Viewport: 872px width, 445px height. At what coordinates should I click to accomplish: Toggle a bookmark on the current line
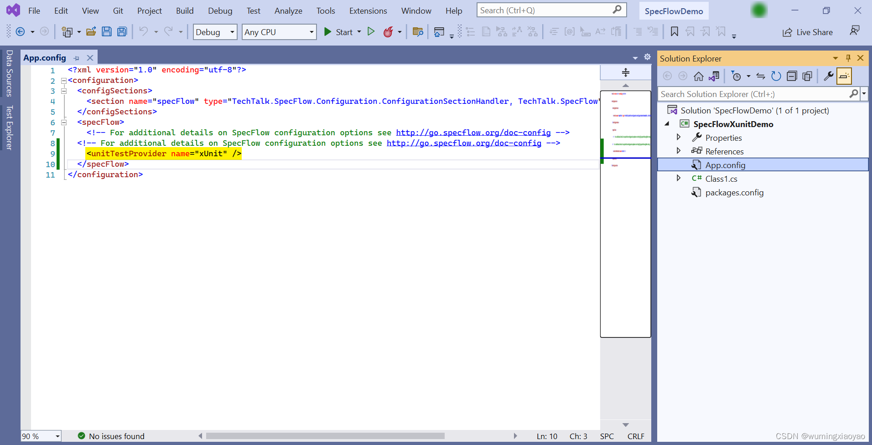pyautogui.click(x=675, y=31)
